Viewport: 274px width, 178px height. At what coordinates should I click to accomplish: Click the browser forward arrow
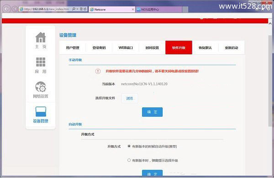(15, 9)
